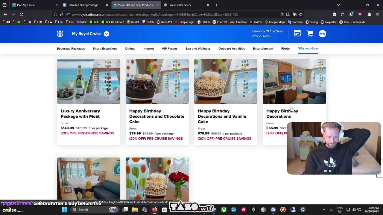The width and height of the screenshot is (383, 215).
Task: Open the Internet category
Action: point(148,48)
